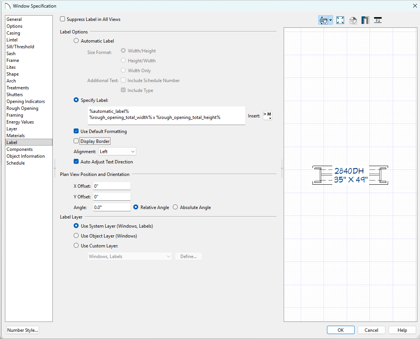Open the preview view type dropdown arrow
This screenshot has width=420, height=339.
331,21
